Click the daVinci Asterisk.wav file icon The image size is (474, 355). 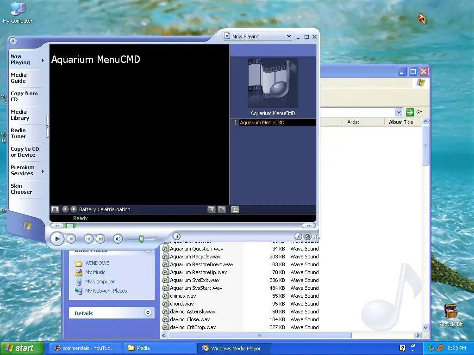(165, 312)
